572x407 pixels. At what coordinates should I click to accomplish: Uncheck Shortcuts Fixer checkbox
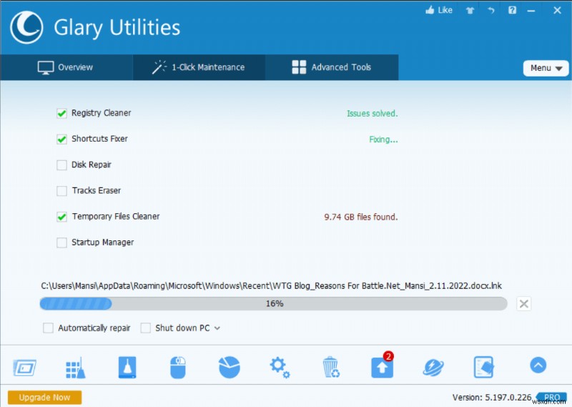point(61,139)
